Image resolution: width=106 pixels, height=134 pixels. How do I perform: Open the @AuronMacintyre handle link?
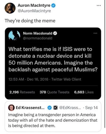[x=34, y=11]
